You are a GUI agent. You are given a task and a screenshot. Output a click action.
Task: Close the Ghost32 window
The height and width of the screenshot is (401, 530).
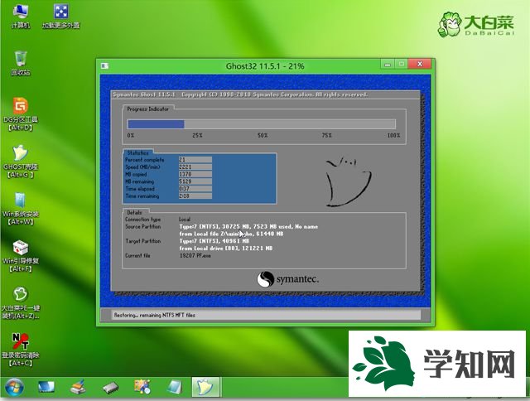[x=420, y=64]
